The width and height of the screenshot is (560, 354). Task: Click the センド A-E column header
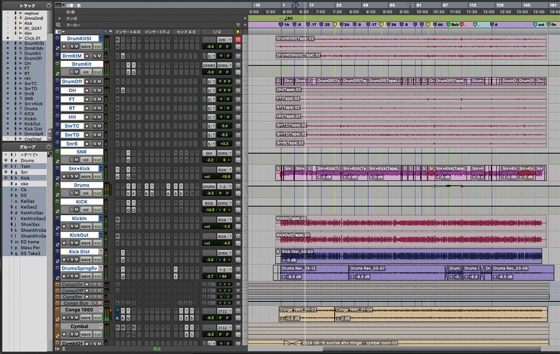coord(186,32)
